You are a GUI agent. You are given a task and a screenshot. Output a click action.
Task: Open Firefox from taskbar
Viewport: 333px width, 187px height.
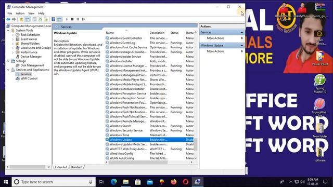tap(174, 182)
